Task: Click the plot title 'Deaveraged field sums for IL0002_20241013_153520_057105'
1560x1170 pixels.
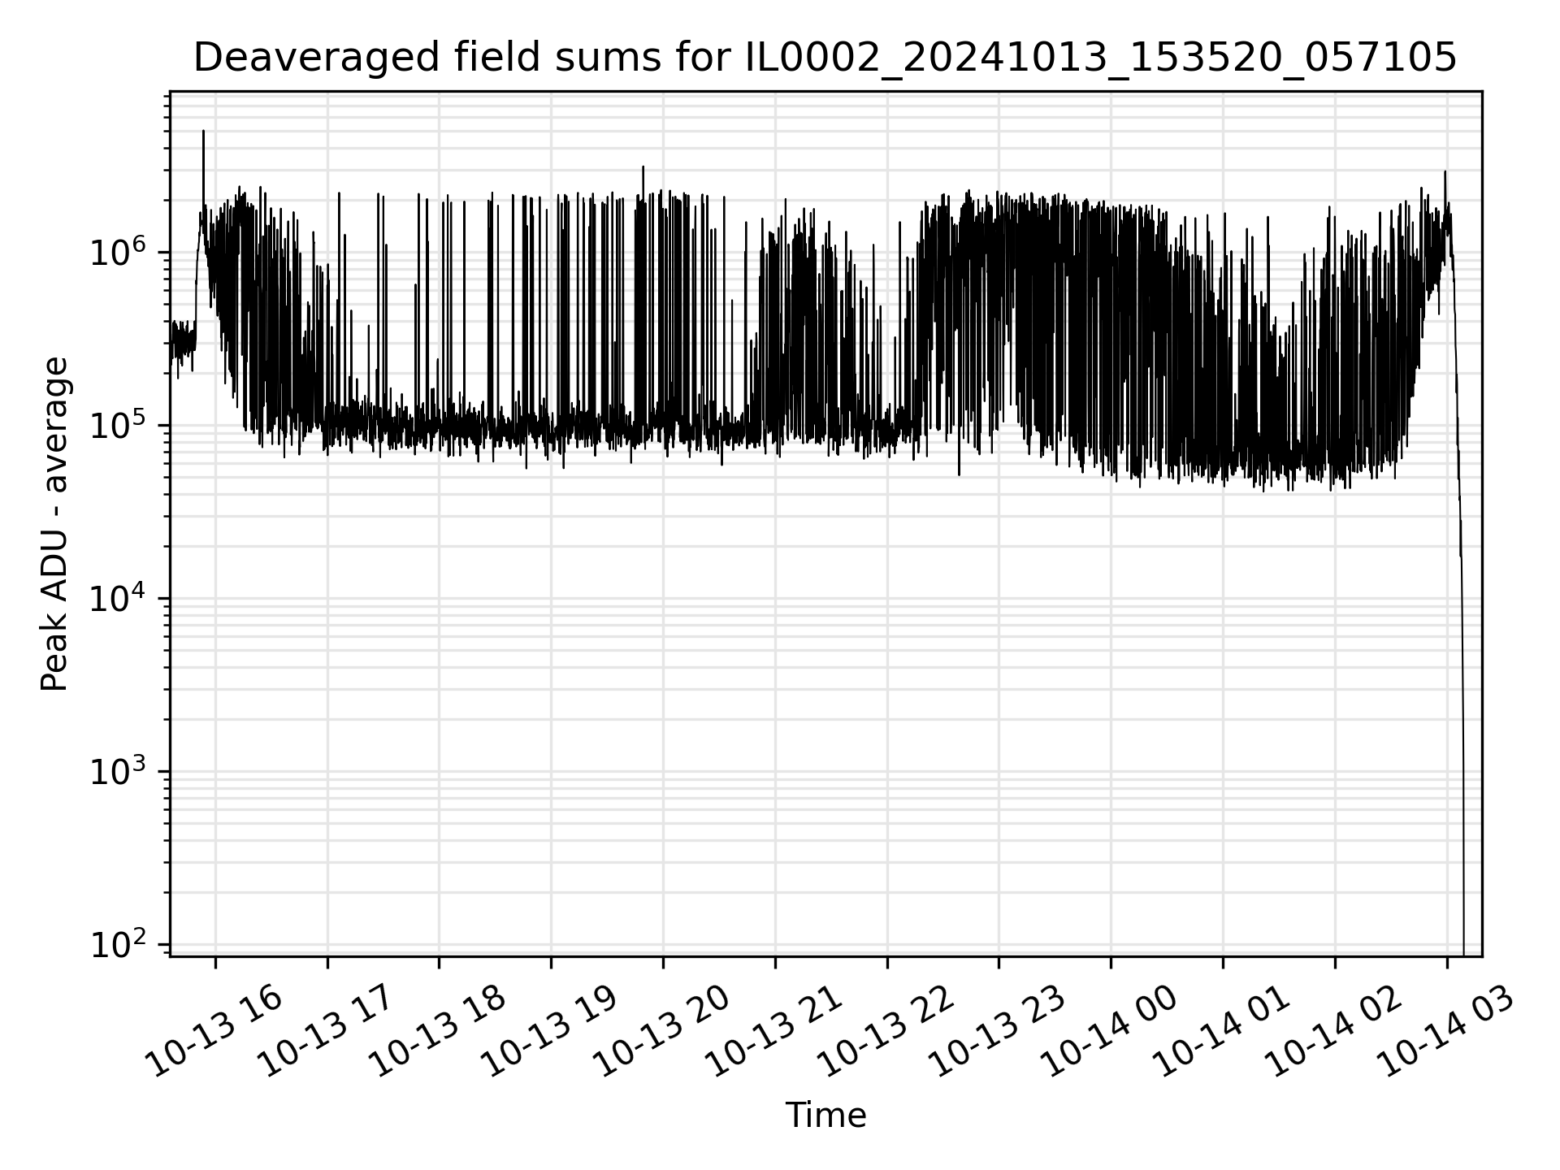Action: click(x=825, y=58)
